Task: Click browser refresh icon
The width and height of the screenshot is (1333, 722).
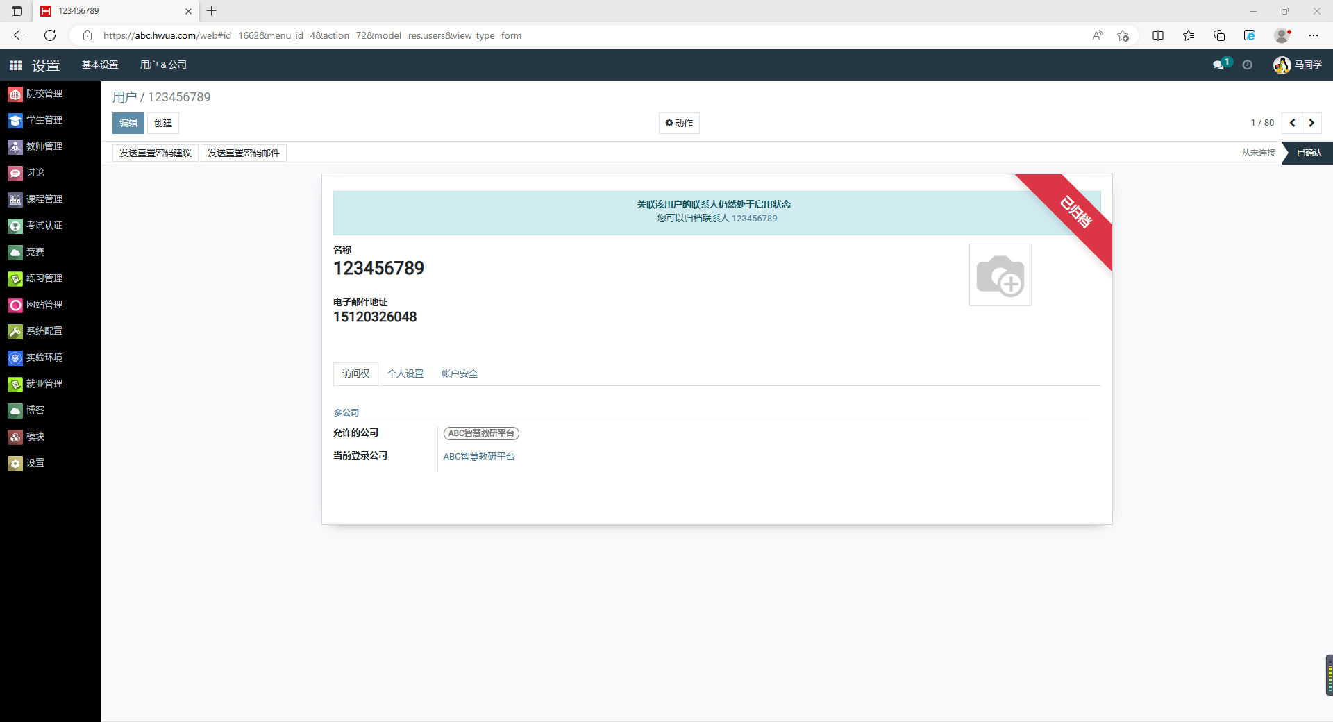Action: click(x=50, y=35)
